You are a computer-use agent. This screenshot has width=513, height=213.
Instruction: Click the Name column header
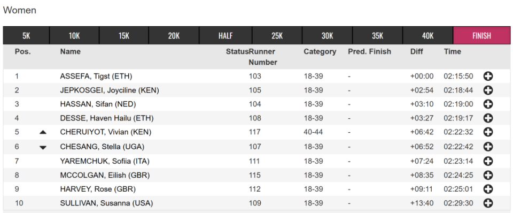point(71,51)
